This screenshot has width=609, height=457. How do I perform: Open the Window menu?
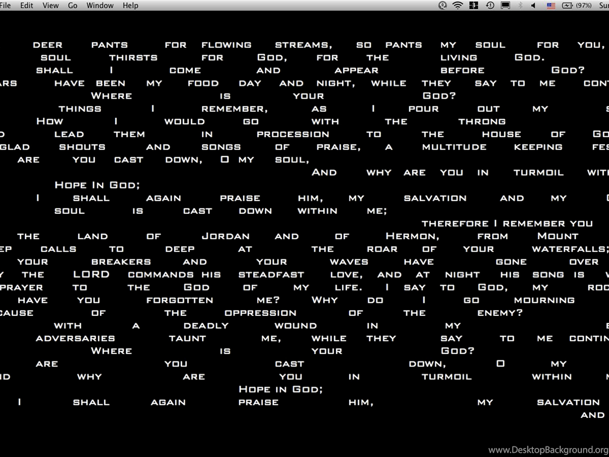point(100,5)
